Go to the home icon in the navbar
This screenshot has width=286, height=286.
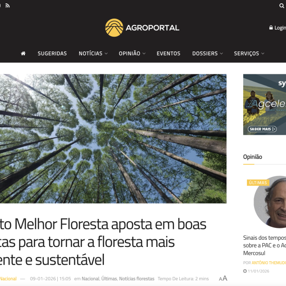(23, 53)
